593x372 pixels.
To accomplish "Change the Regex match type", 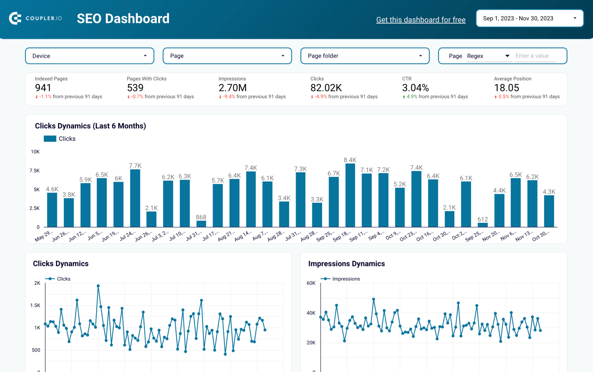I will tap(489, 56).
